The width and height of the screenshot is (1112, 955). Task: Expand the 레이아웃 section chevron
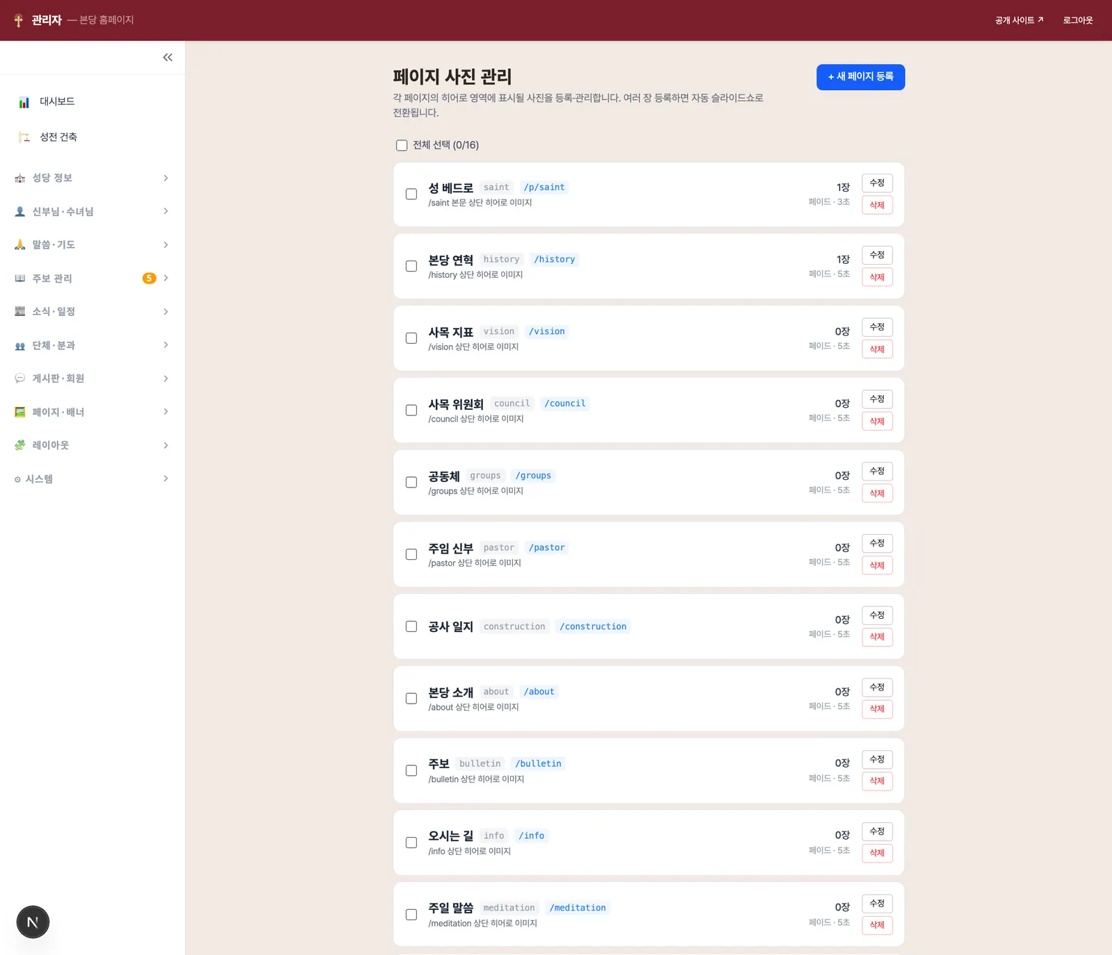click(x=165, y=445)
